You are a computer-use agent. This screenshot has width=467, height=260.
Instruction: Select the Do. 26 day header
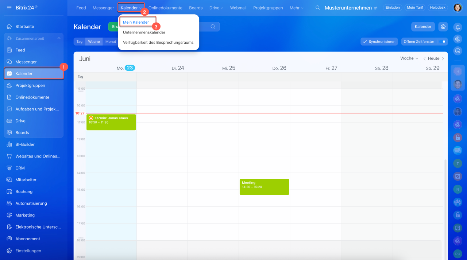279,68
